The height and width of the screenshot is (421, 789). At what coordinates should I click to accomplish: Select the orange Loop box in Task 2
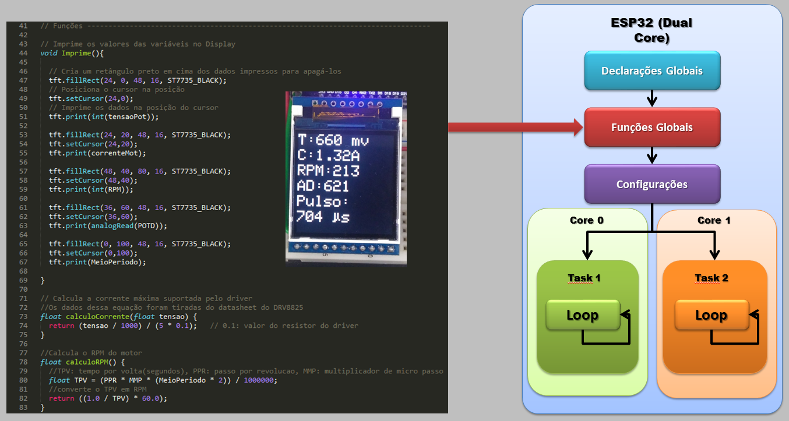point(710,315)
